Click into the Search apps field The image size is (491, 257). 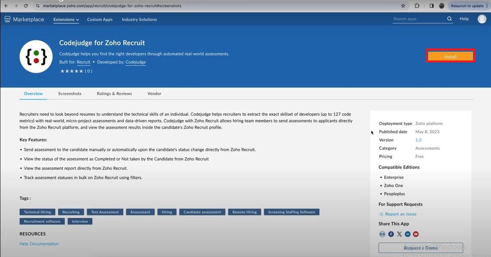pyautogui.click(x=419, y=19)
